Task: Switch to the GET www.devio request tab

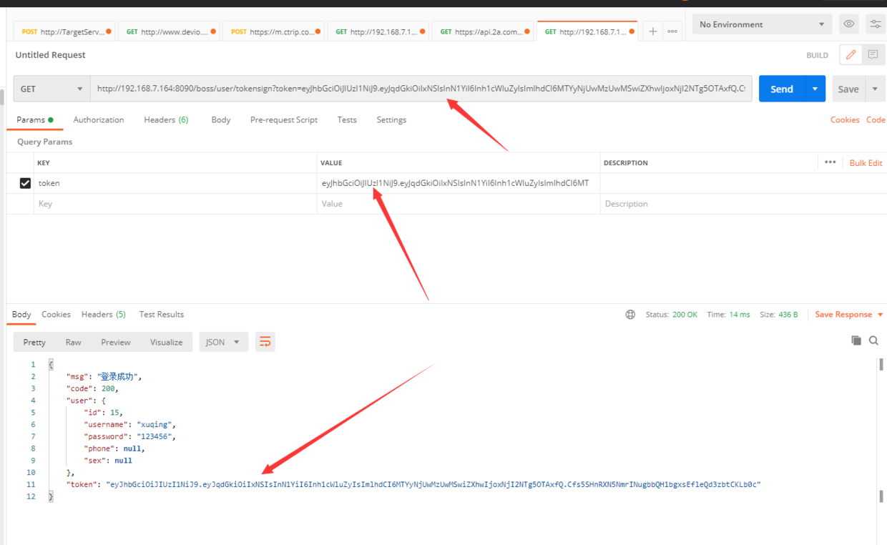Action: (170, 31)
